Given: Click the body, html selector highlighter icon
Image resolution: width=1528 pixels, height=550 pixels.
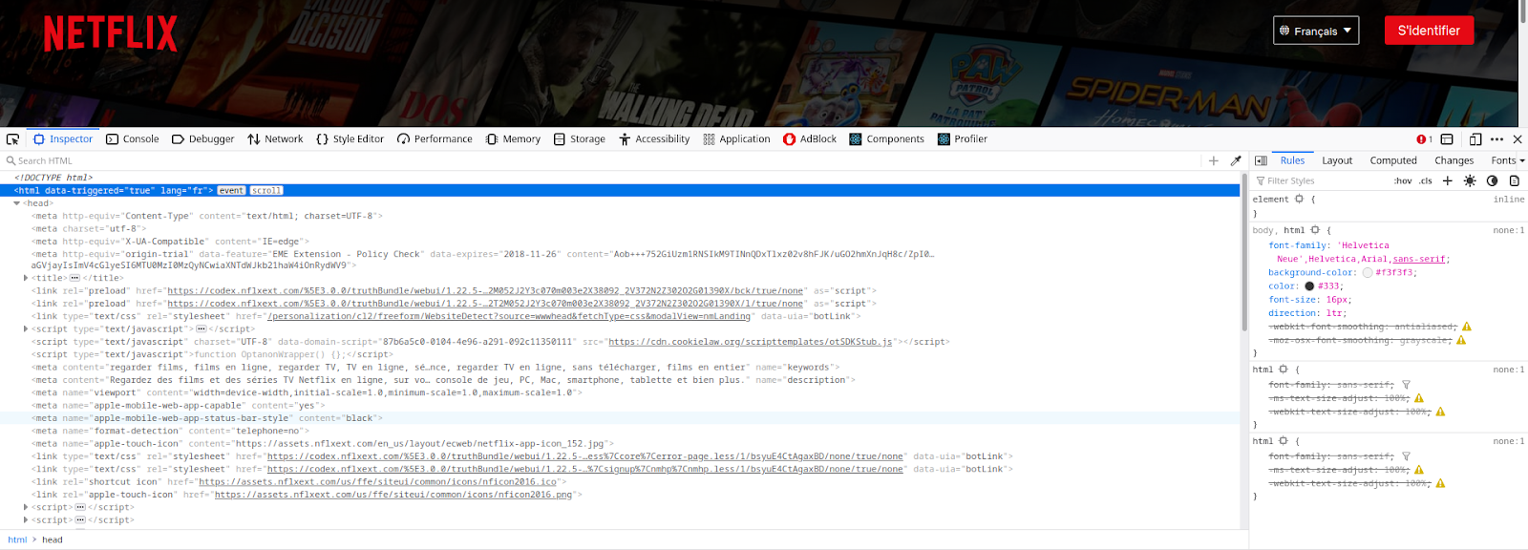Looking at the screenshot, I should pyautogui.click(x=1315, y=230).
